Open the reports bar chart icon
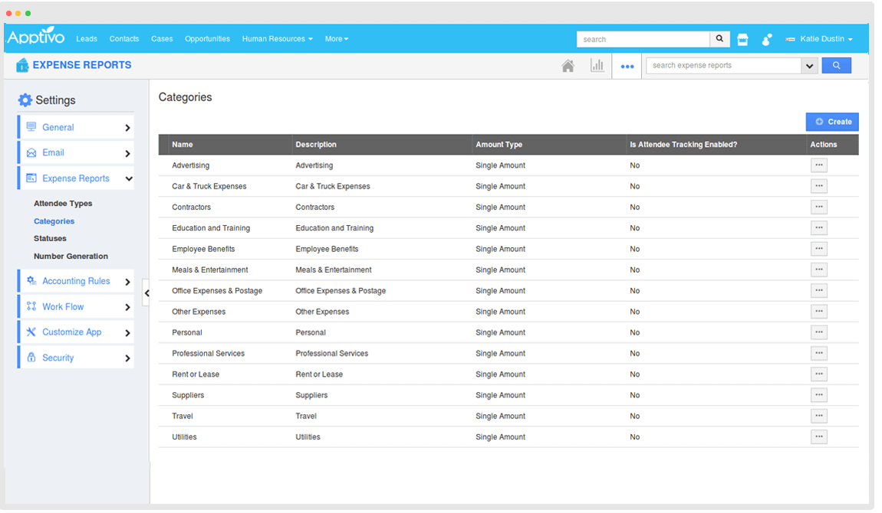The height and width of the screenshot is (513, 882). click(x=597, y=66)
